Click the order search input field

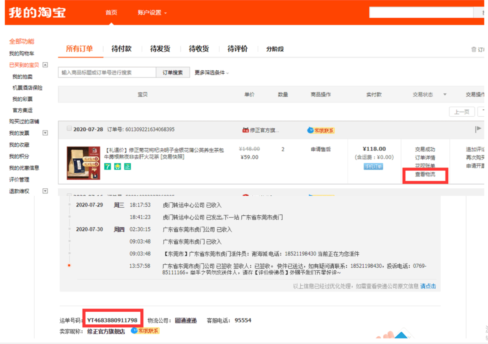pyautogui.click(x=107, y=72)
